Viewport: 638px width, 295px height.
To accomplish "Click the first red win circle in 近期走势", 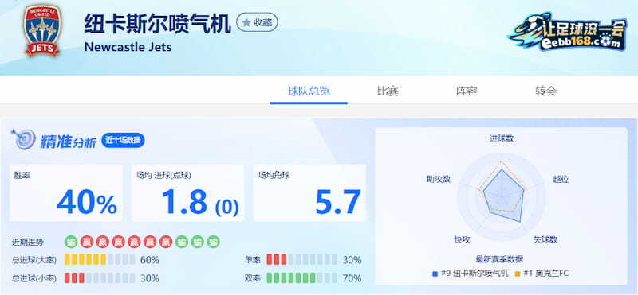I will pyautogui.click(x=87, y=242).
